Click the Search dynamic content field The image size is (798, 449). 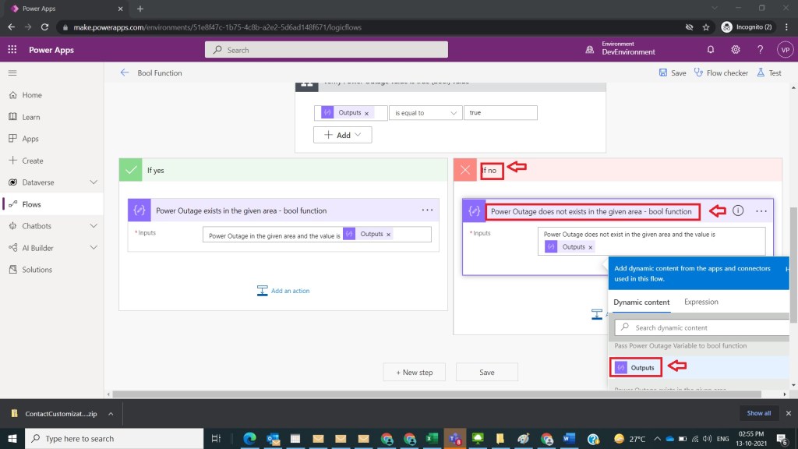coord(701,328)
